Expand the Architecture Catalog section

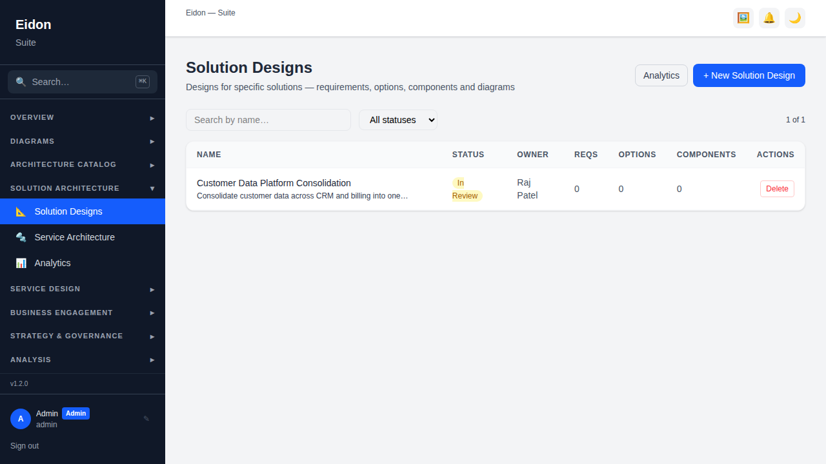tap(83, 165)
